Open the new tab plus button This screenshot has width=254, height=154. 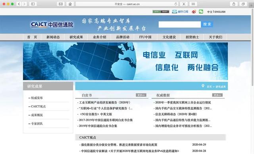pos(251,5)
